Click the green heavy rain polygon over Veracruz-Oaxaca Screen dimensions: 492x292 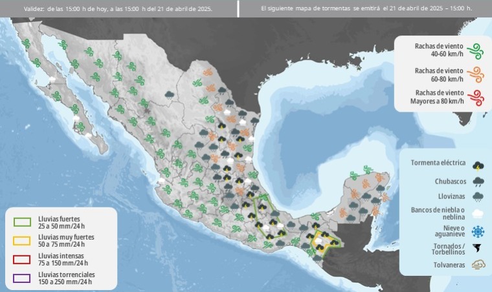pos(269,218)
